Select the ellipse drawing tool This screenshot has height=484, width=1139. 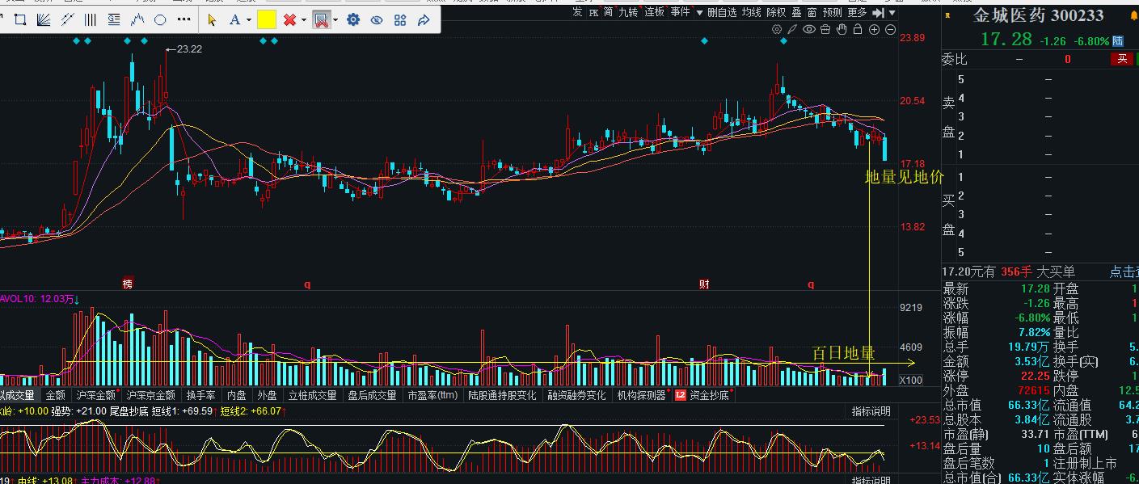pyautogui.click(x=160, y=19)
